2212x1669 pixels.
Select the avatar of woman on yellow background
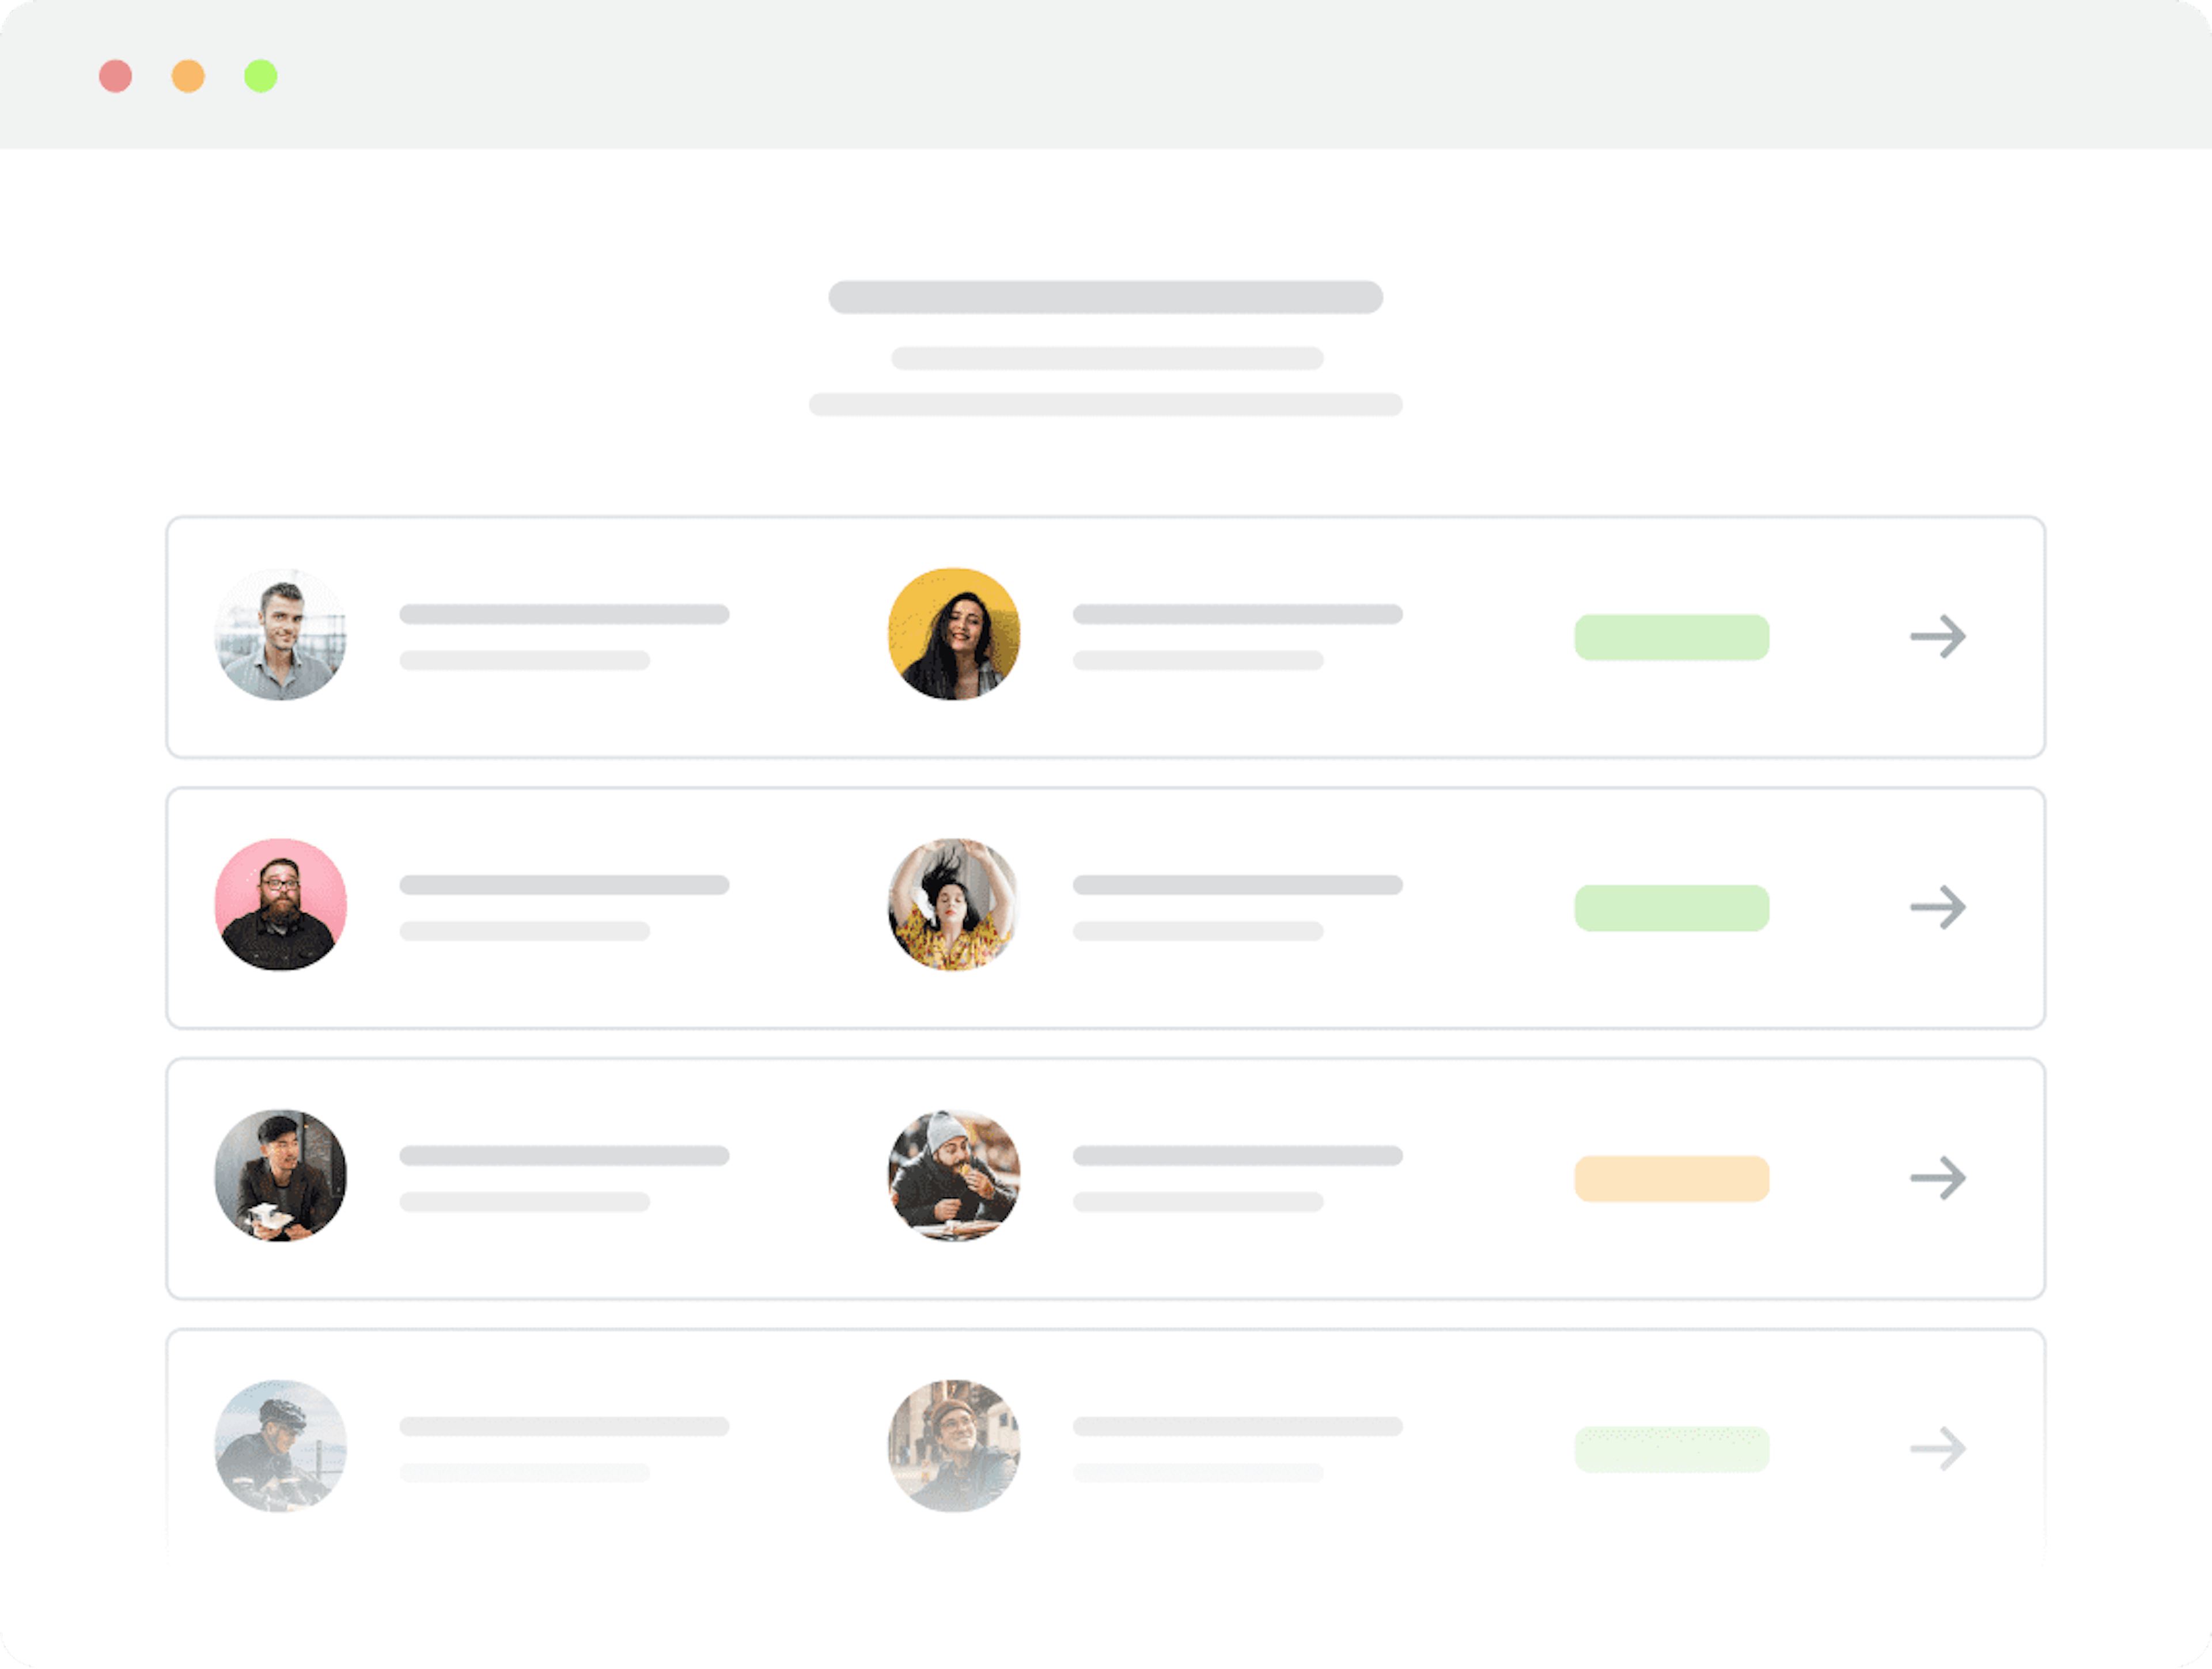tap(954, 635)
